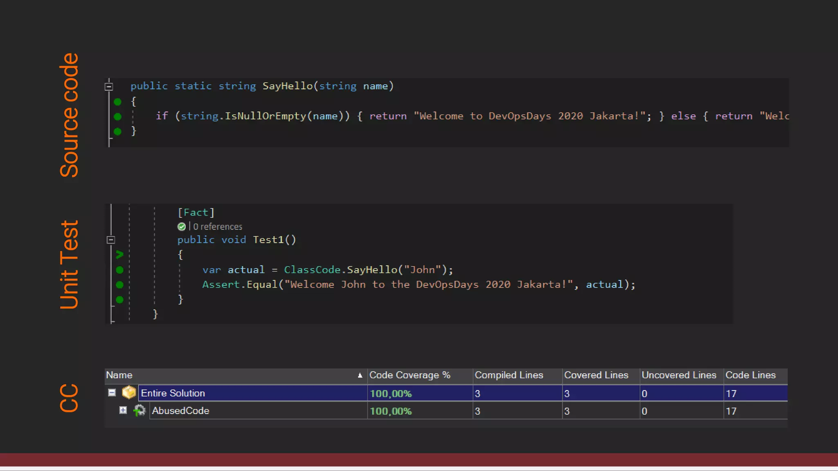
Task: Click the [Fact] attribute
Action: click(x=196, y=213)
